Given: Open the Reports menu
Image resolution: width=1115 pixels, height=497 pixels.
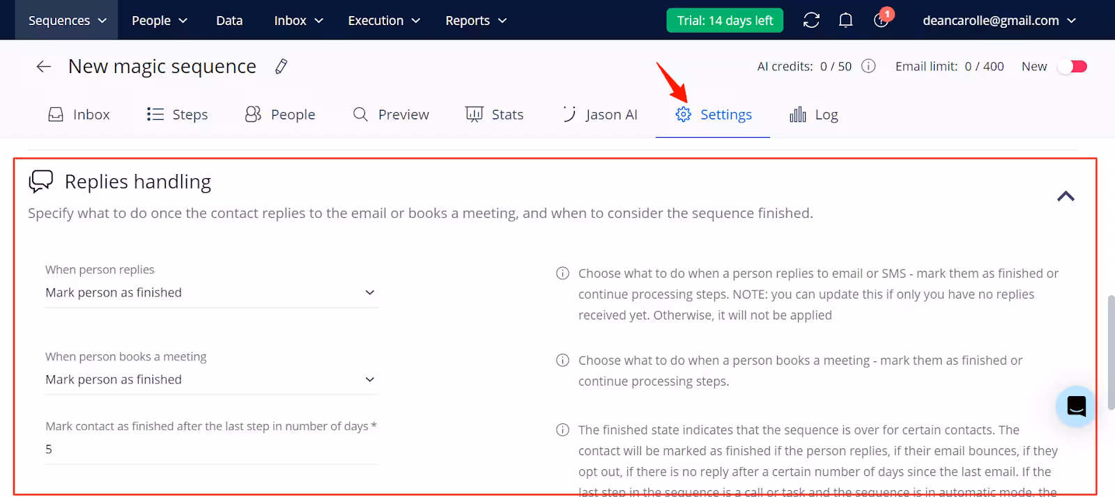Looking at the screenshot, I should click(x=476, y=20).
